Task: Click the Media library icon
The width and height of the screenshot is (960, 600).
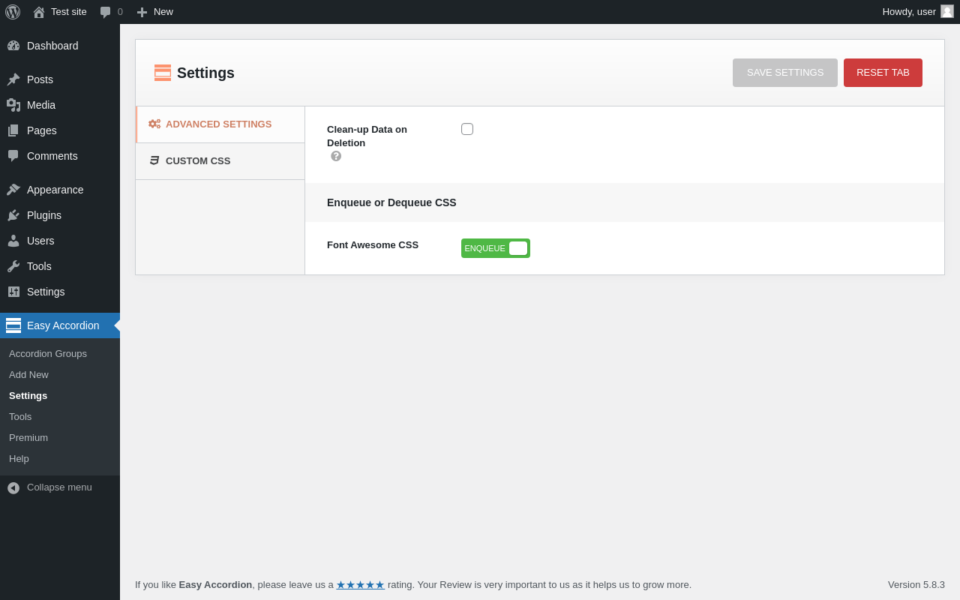Action: [x=13, y=105]
